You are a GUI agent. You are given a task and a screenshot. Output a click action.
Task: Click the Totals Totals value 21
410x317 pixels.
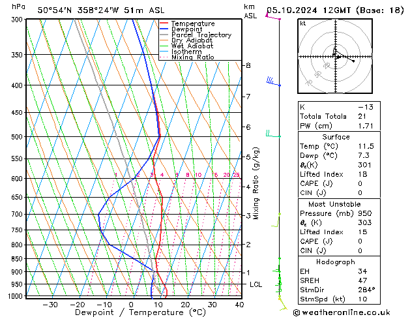[362, 116]
